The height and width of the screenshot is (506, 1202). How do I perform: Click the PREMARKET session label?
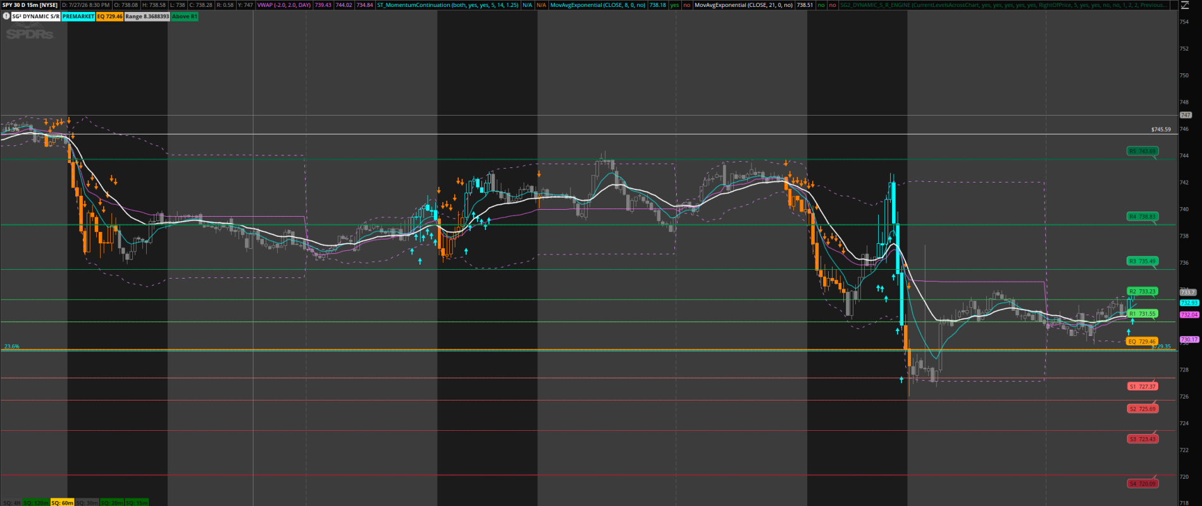(x=78, y=16)
